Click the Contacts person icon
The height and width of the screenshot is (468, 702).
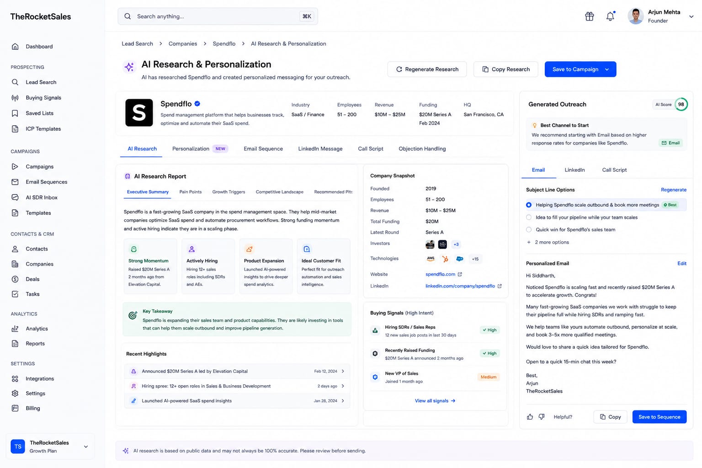[15, 249]
